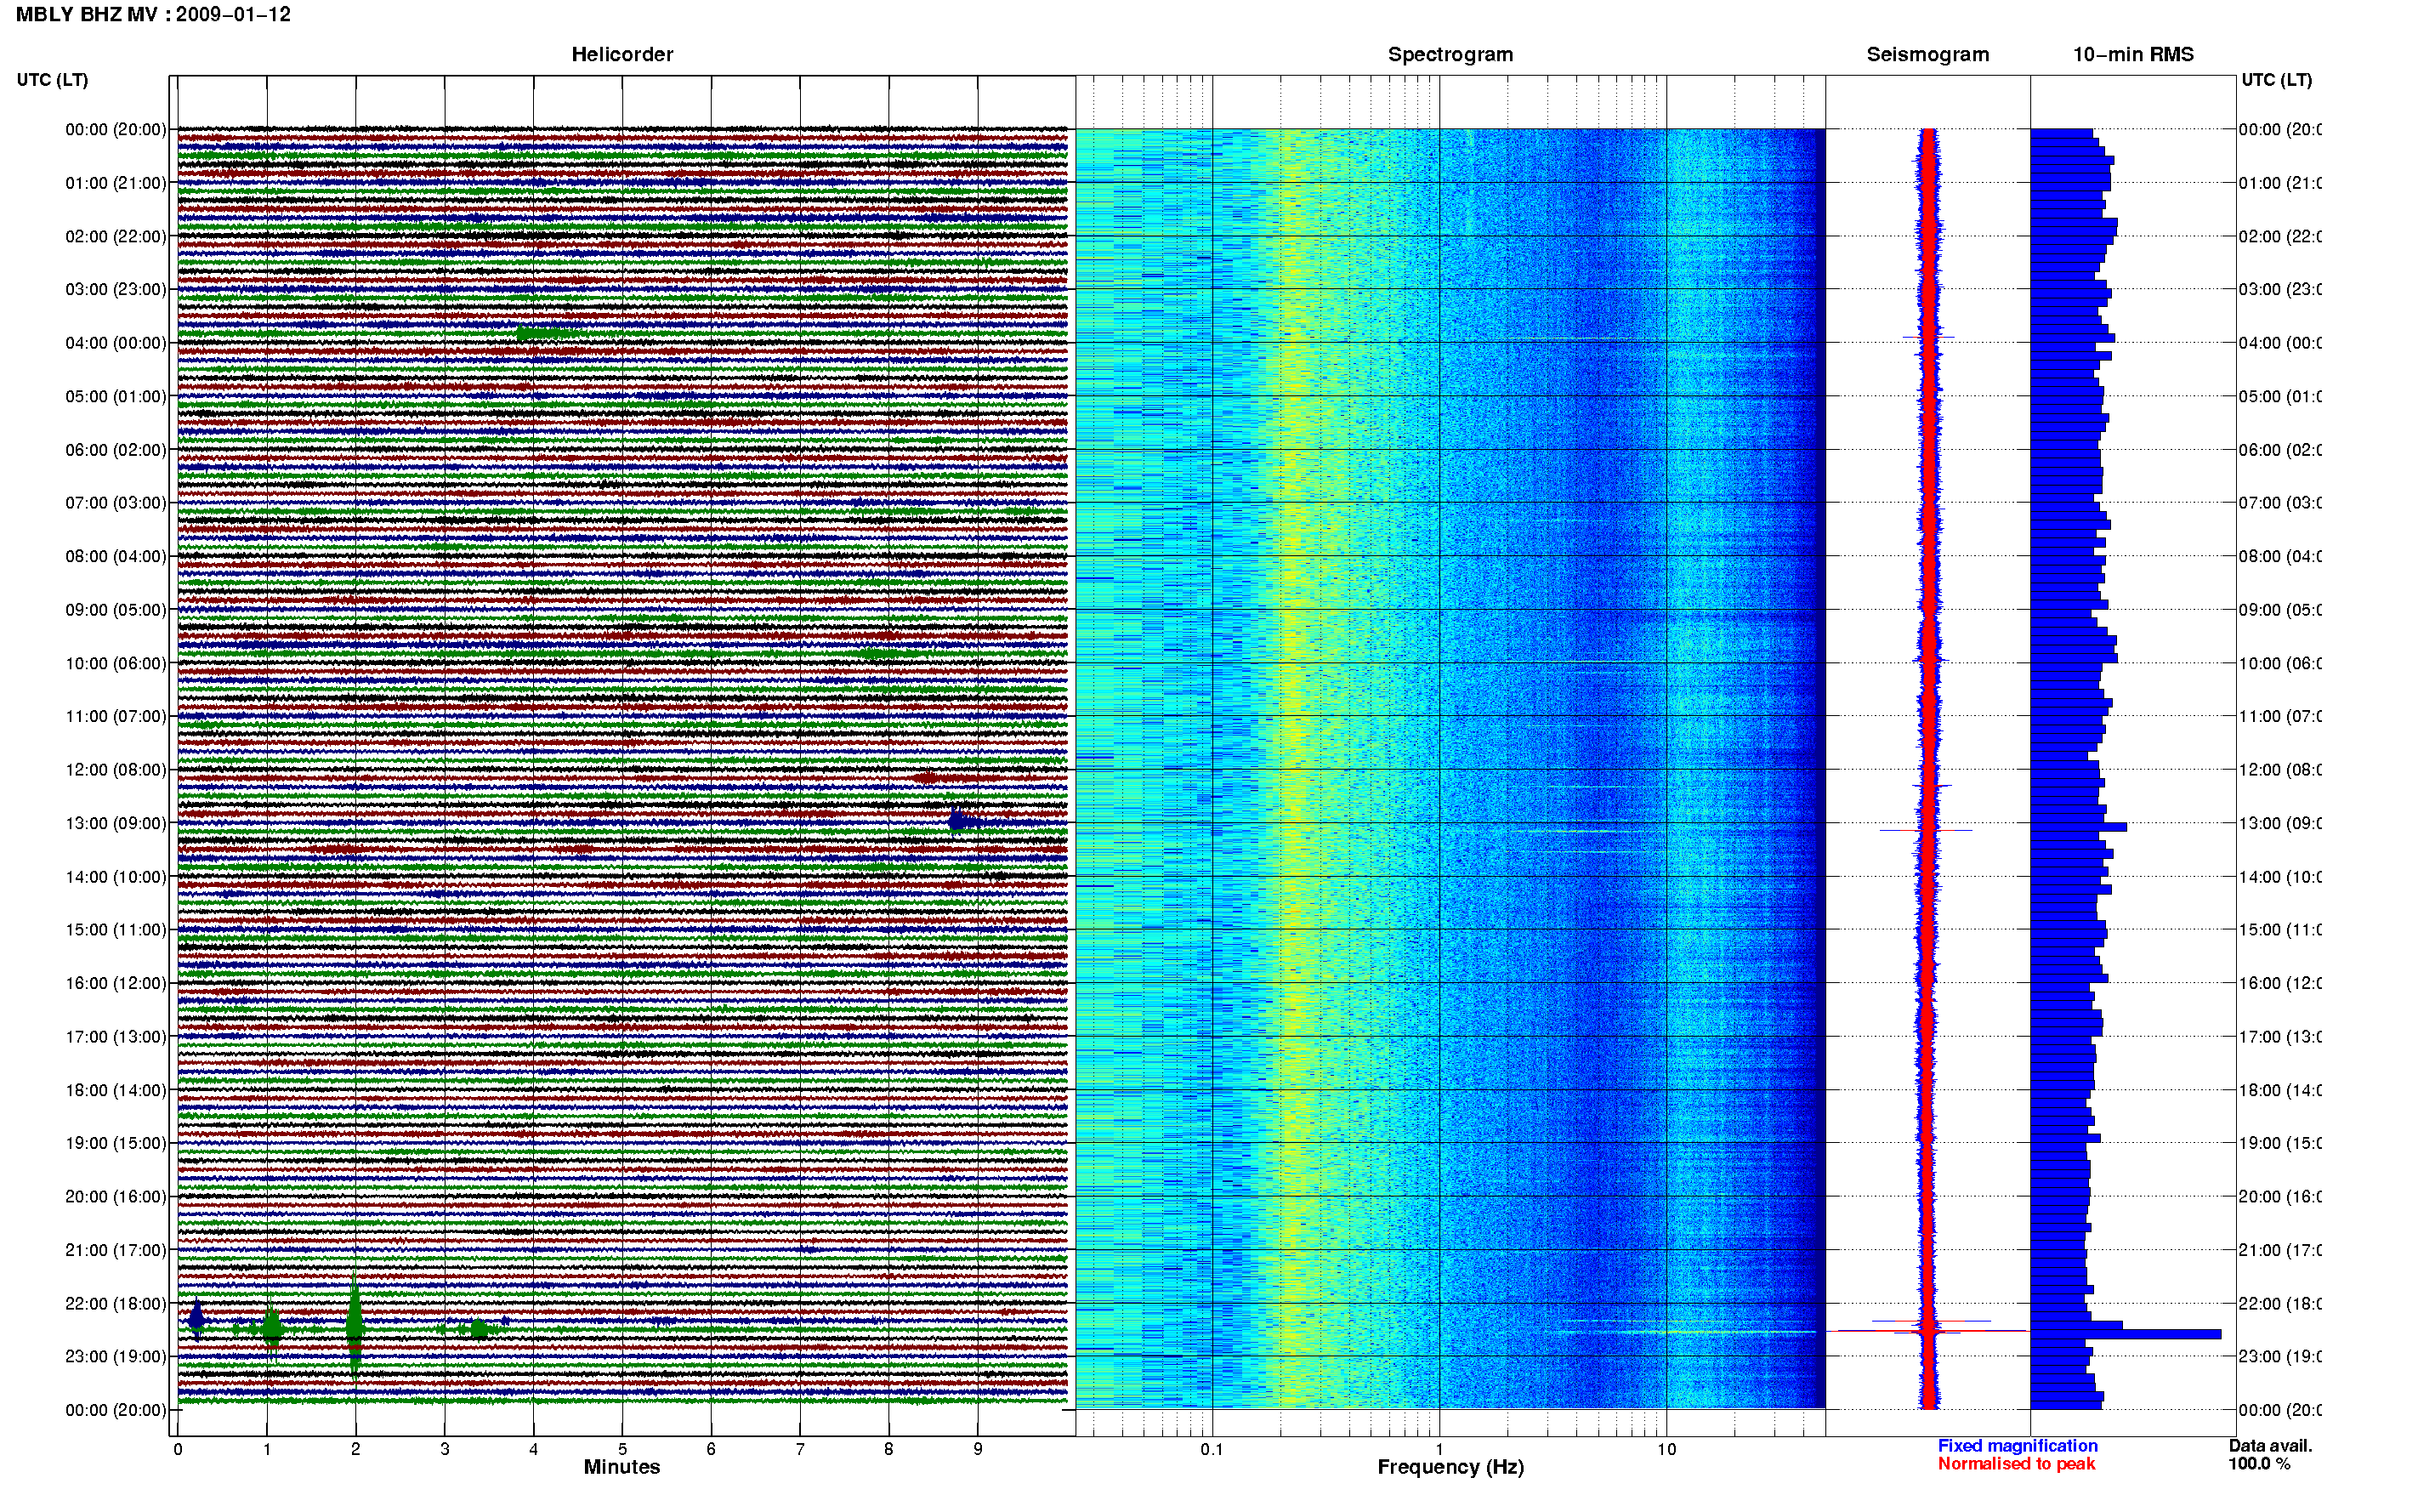This screenshot has height=1512, width=2418.
Task: Click the '100.0 %' data availability value
Action: point(2259,1464)
